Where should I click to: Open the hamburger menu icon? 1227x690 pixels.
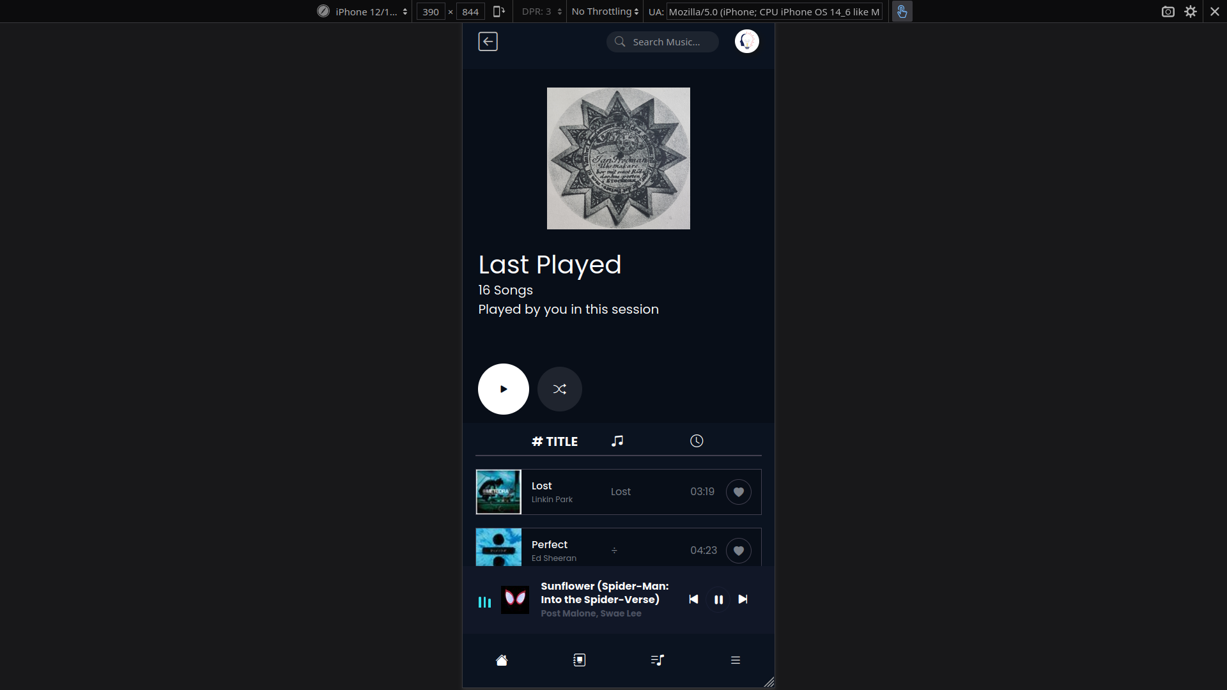pos(735,661)
